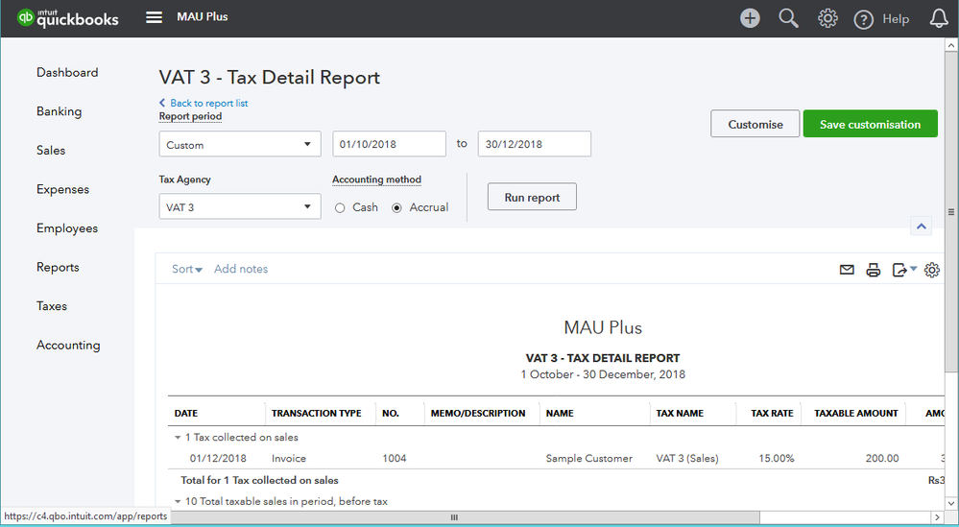Click Save customisation button
The height and width of the screenshot is (527, 959).
(x=870, y=124)
